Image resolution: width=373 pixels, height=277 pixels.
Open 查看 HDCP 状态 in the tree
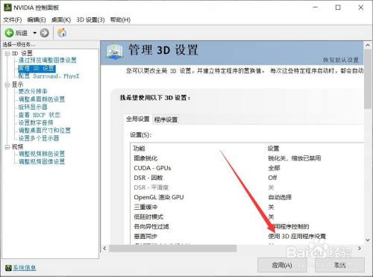click(x=40, y=115)
